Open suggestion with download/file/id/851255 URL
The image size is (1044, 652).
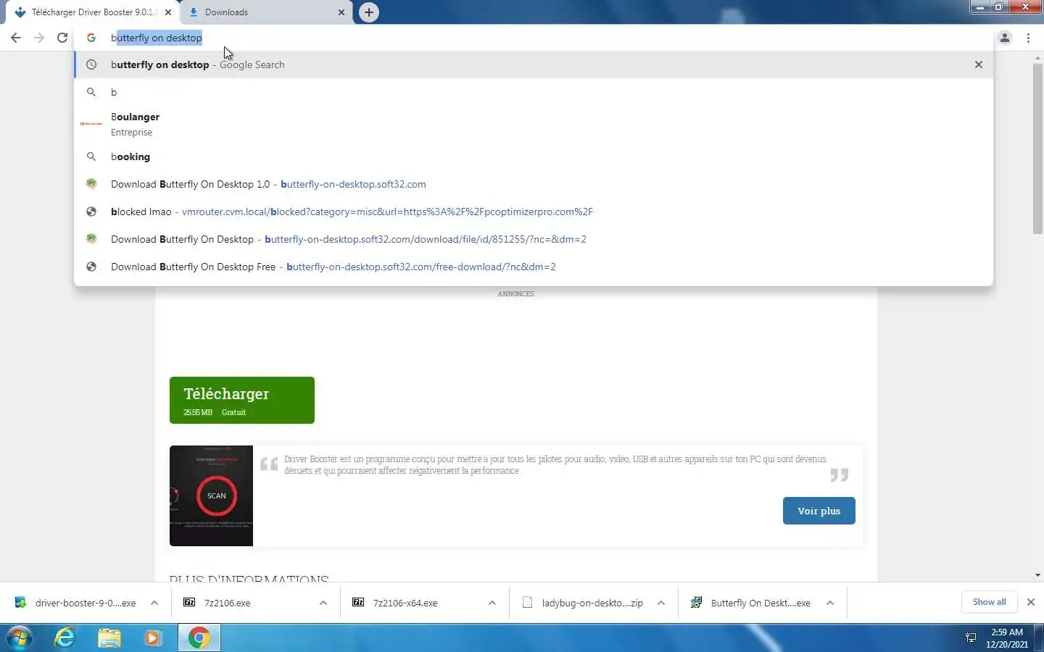[x=534, y=239]
